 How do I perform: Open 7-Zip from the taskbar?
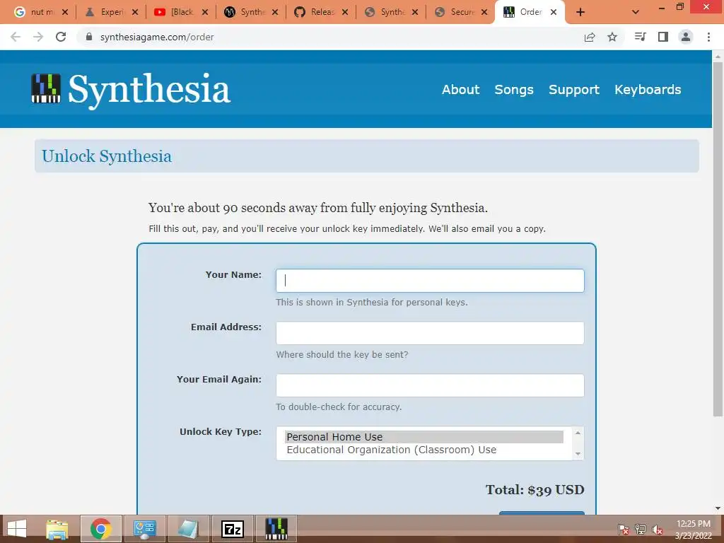[232, 529]
